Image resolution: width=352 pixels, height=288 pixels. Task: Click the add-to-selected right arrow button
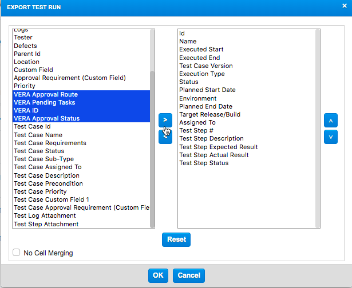click(x=165, y=120)
